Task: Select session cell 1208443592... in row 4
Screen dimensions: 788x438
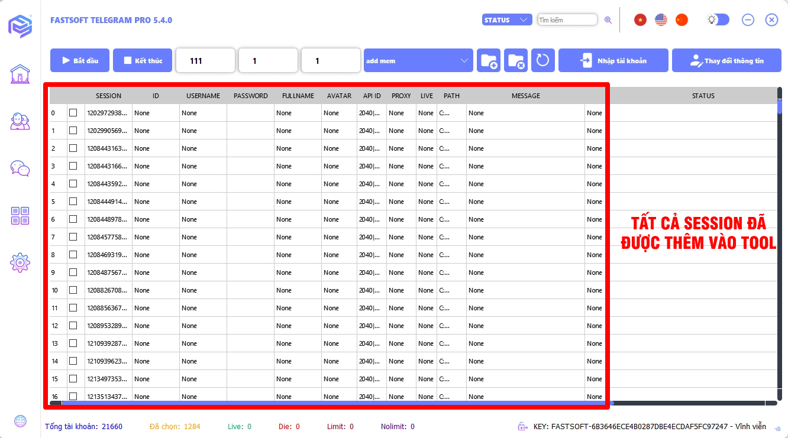Action: (x=108, y=183)
